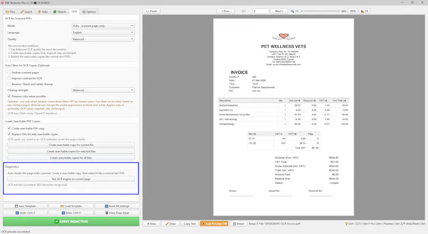
Task: Click the lightbulb shortcuts hint icon
Action: point(346,224)
